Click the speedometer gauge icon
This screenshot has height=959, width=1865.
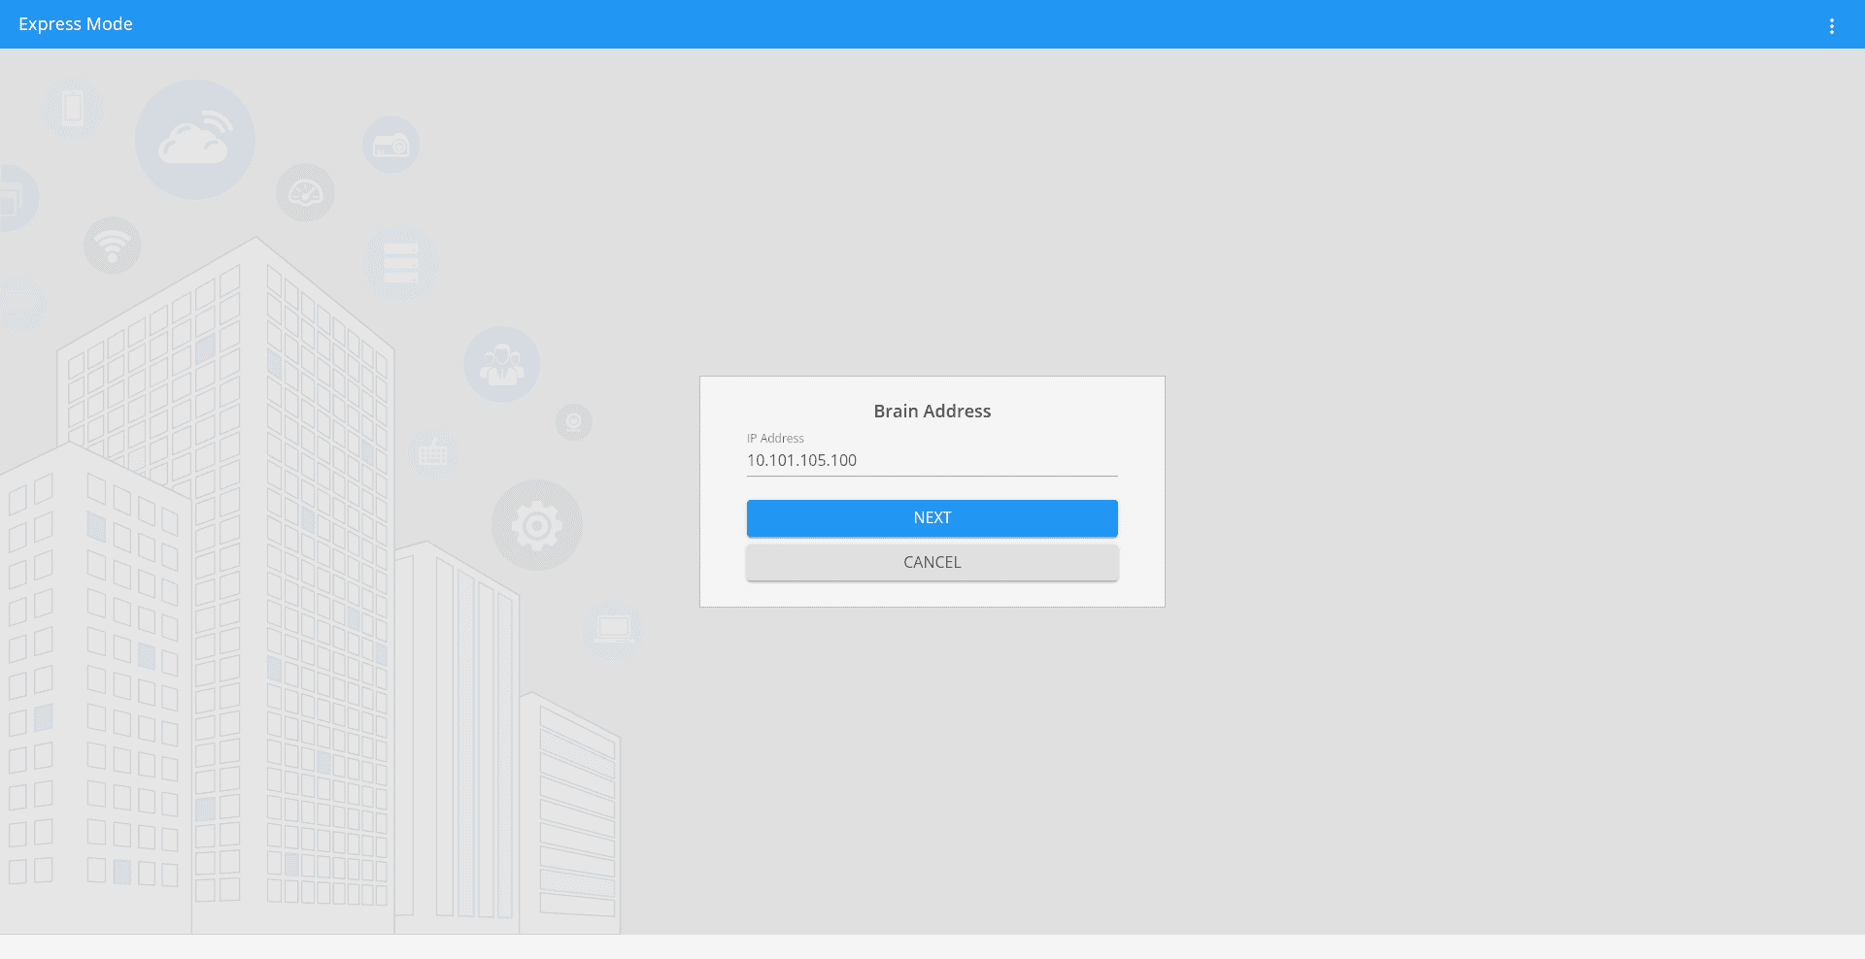[305, 192]
